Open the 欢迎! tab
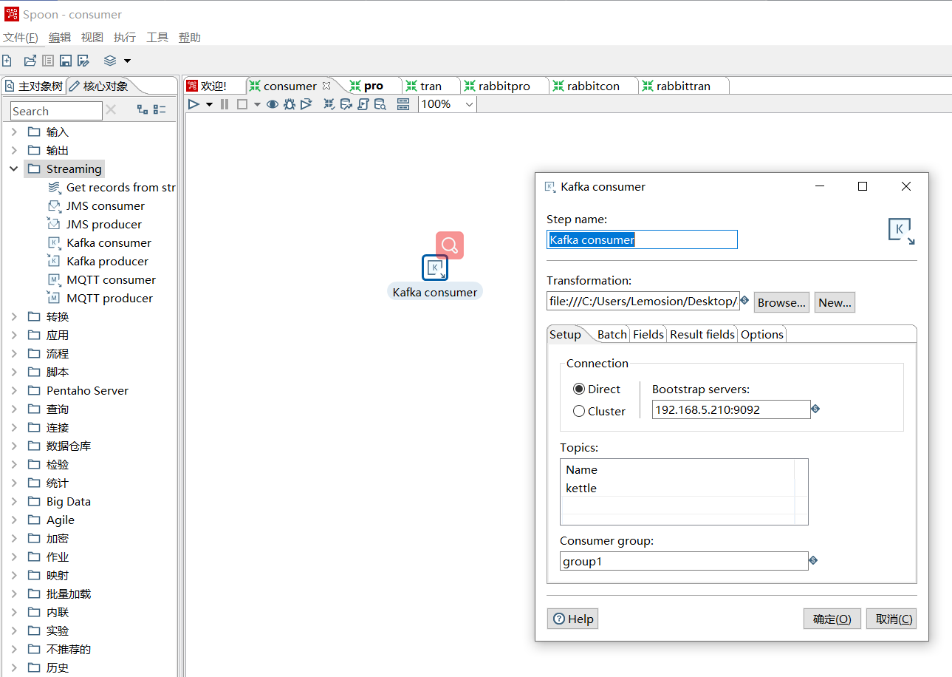The image size is (952, 677). click(x=207, y=86)
